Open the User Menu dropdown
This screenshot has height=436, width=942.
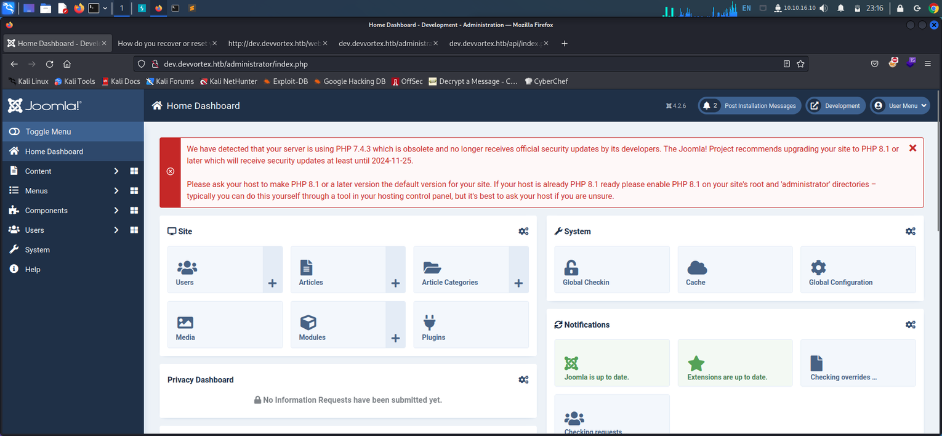(x=900, y=106)
